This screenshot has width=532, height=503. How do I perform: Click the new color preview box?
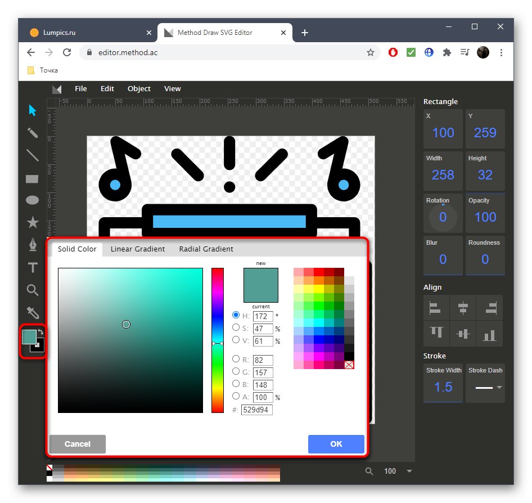(260, 285)
